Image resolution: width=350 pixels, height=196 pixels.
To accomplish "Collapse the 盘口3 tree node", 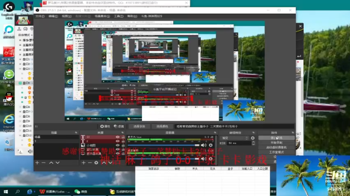I will click(20, 69).
